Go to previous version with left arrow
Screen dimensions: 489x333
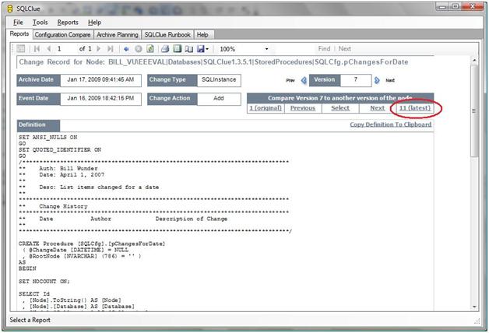[x=304, y=80]
